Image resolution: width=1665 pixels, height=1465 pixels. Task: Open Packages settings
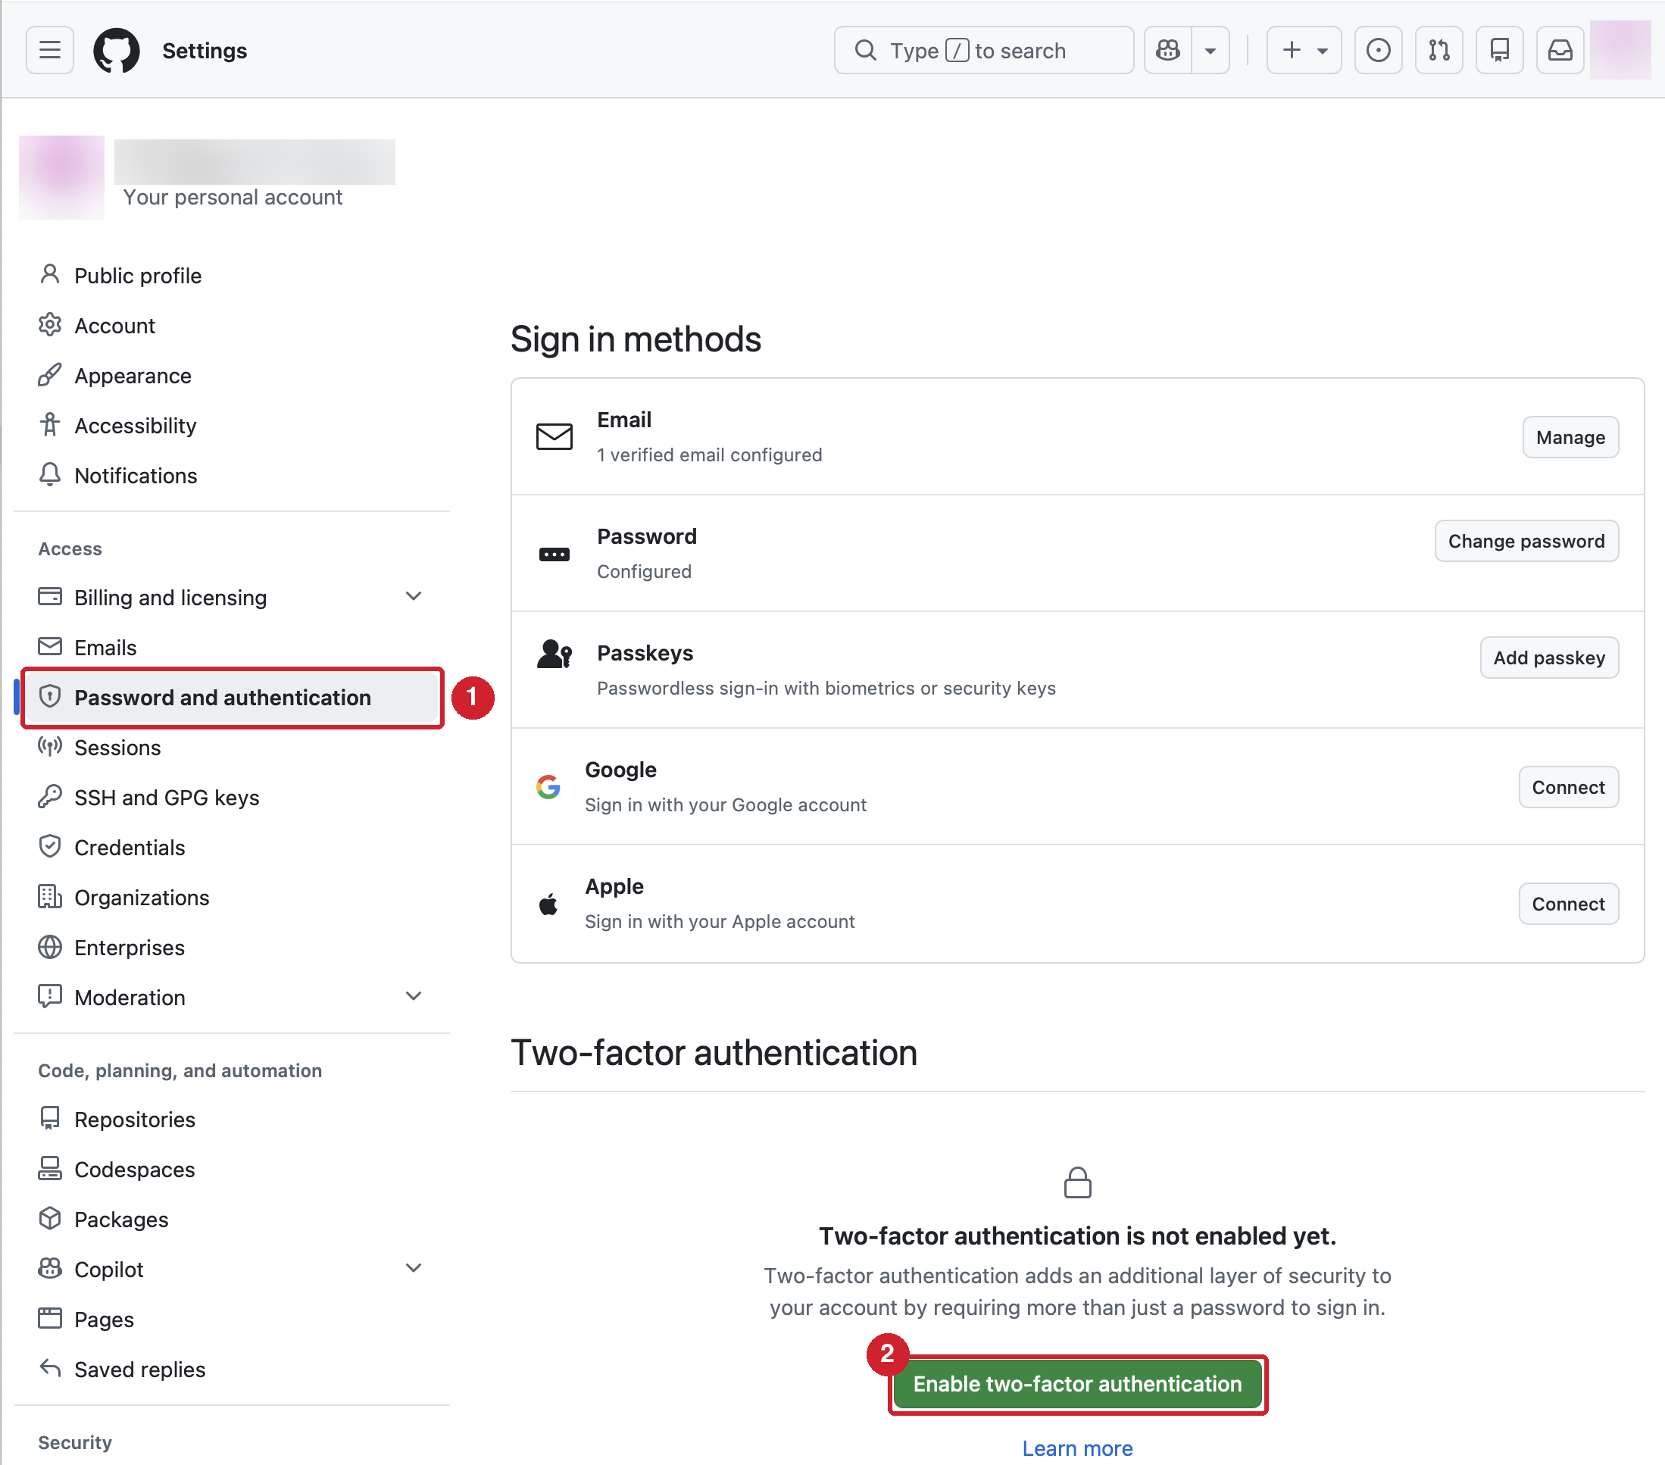(x=232, y=1219)
